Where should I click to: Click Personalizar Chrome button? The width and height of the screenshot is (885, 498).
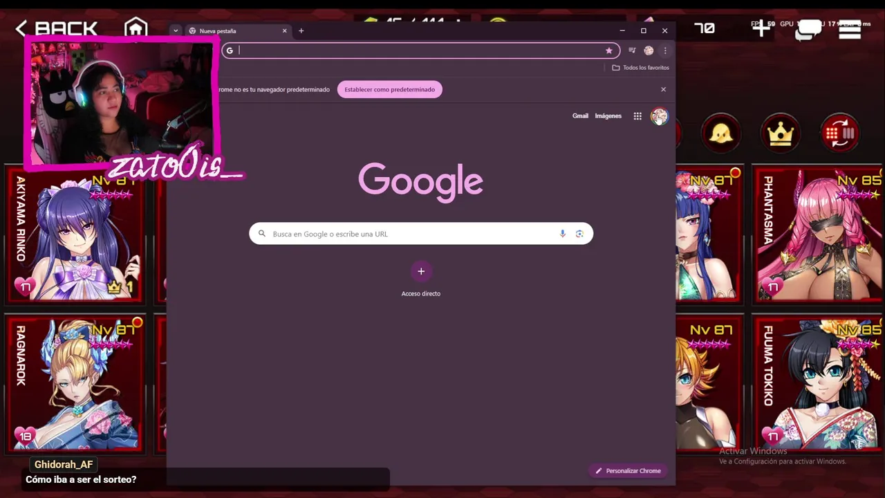pos(628,471)
